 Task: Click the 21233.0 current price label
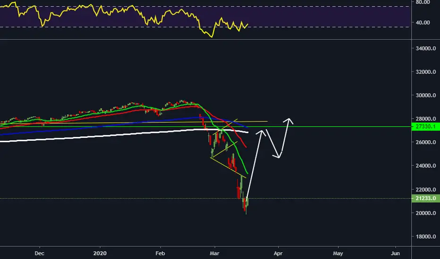click(425, 198)
